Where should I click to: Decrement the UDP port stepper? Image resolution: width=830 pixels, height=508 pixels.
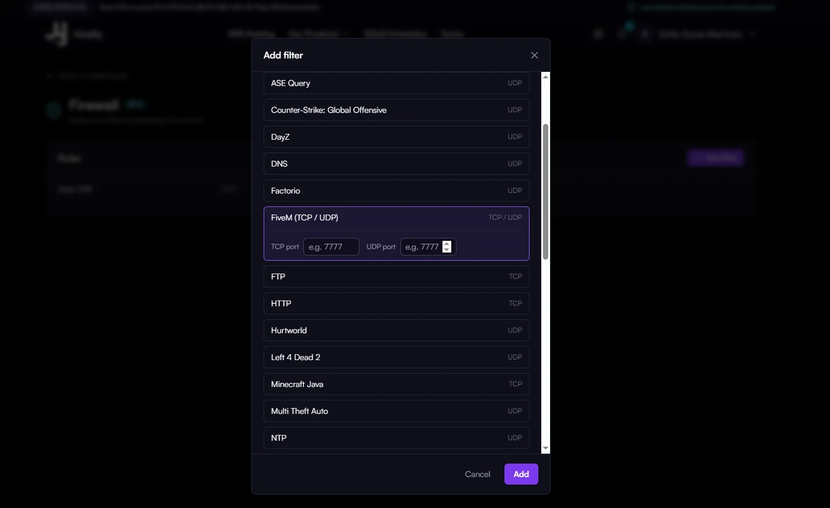(x=447, y=250)
